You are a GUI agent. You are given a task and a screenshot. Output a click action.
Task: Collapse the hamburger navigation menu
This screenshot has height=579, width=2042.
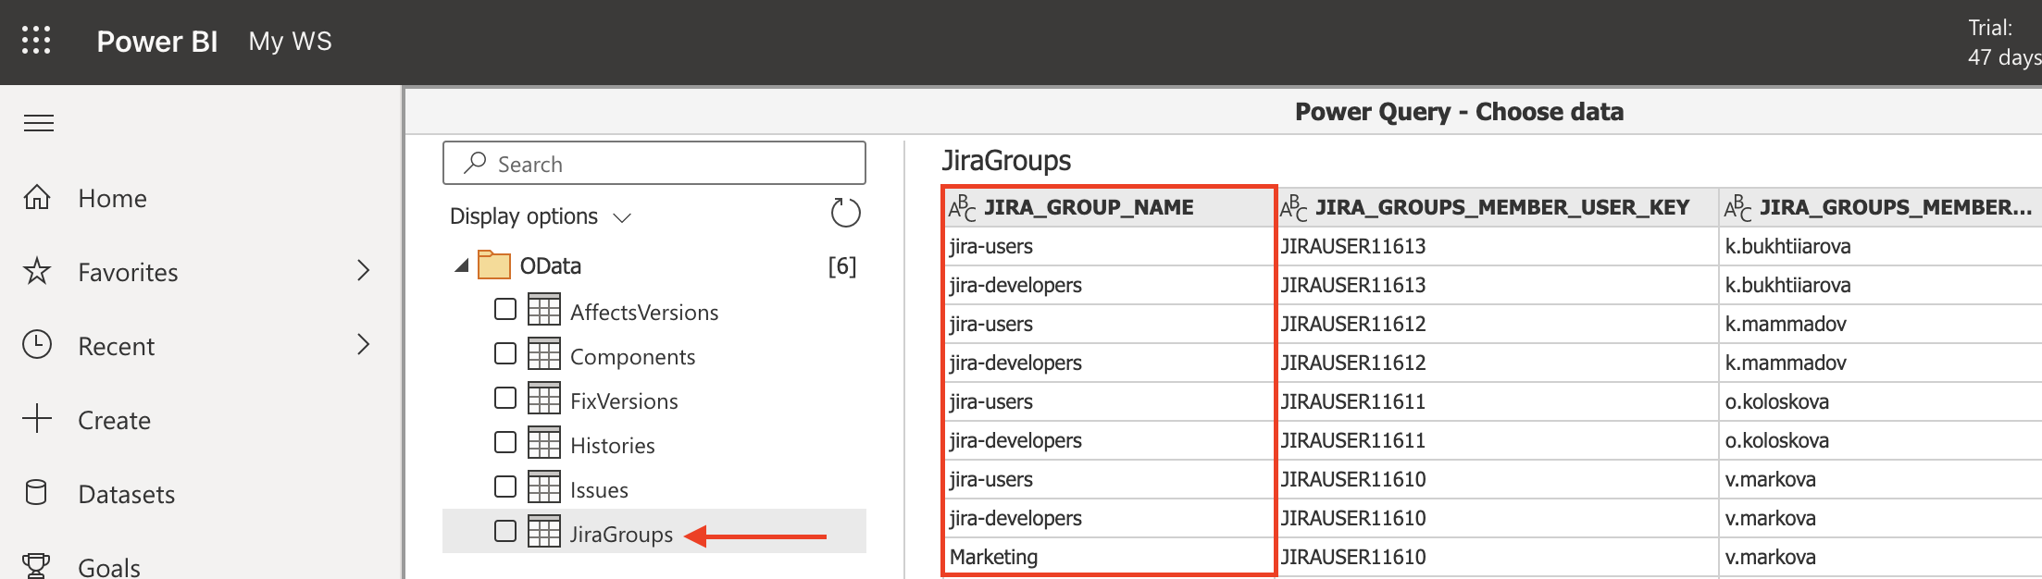[38, 123]
